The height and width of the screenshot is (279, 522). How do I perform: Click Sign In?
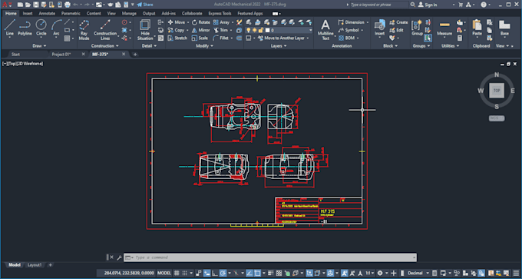point(428,5)
